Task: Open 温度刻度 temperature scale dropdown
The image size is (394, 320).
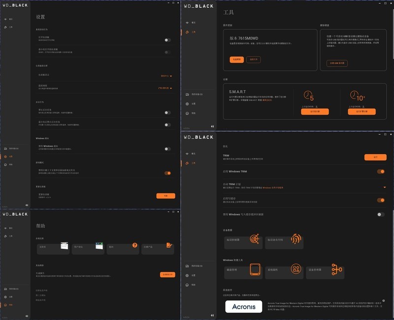Action: (165, 88)
